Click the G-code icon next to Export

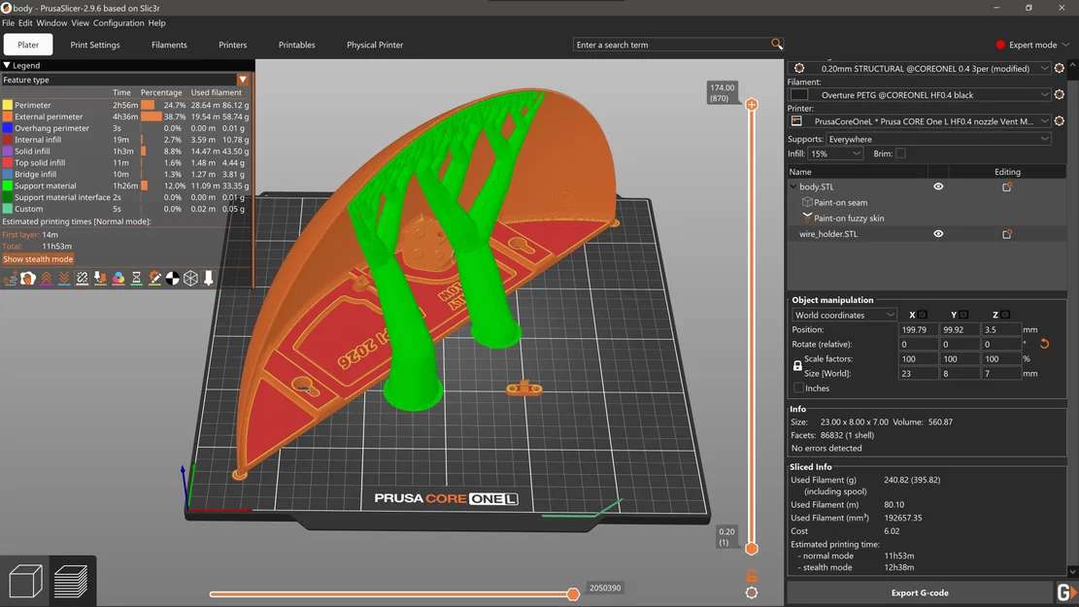tap(1066, 591)
